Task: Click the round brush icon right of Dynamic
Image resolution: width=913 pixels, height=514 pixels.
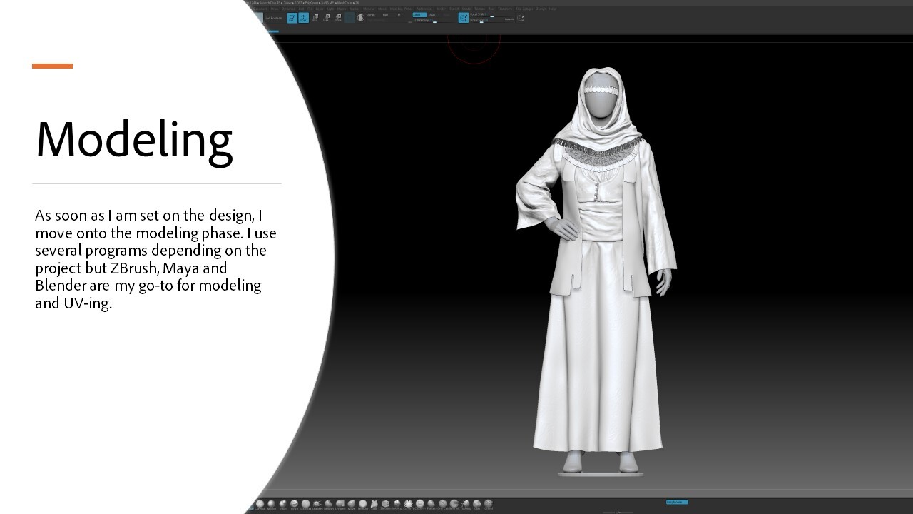Action: 521,18
